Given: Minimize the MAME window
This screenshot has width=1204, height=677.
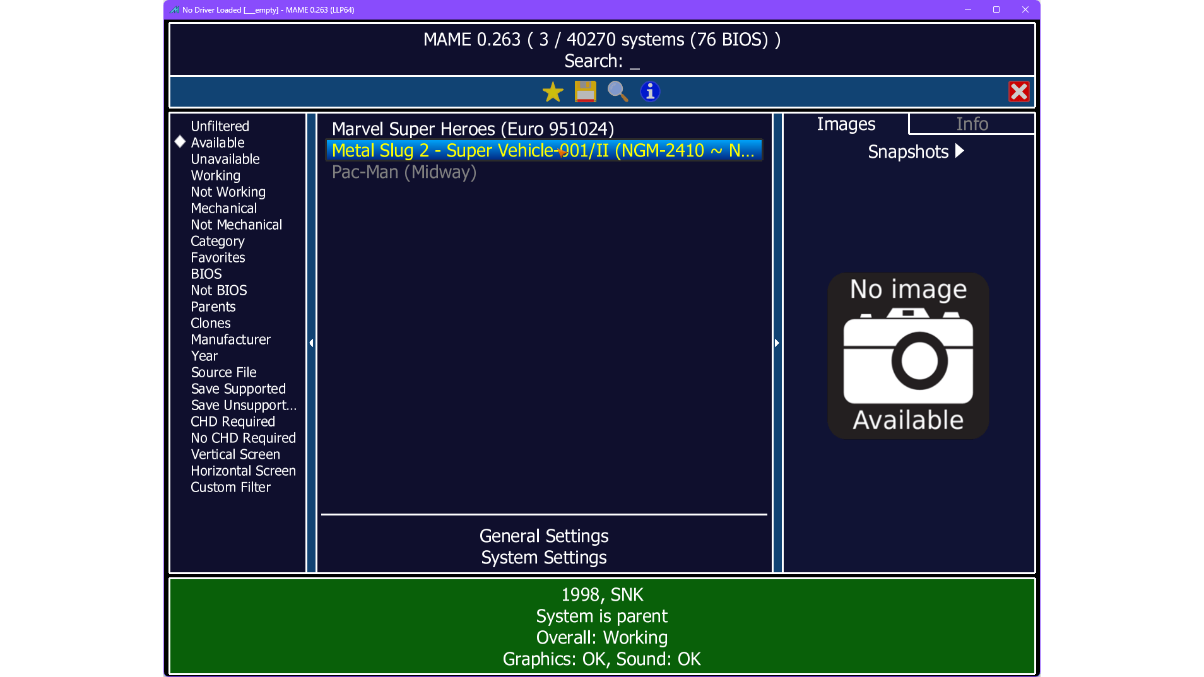Looking at the screenshot, I should (968, 10).
